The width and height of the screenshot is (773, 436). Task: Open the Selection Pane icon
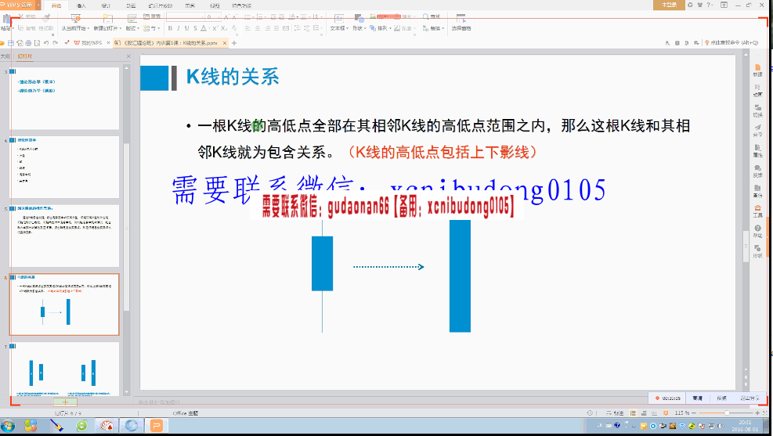point(461,19)
